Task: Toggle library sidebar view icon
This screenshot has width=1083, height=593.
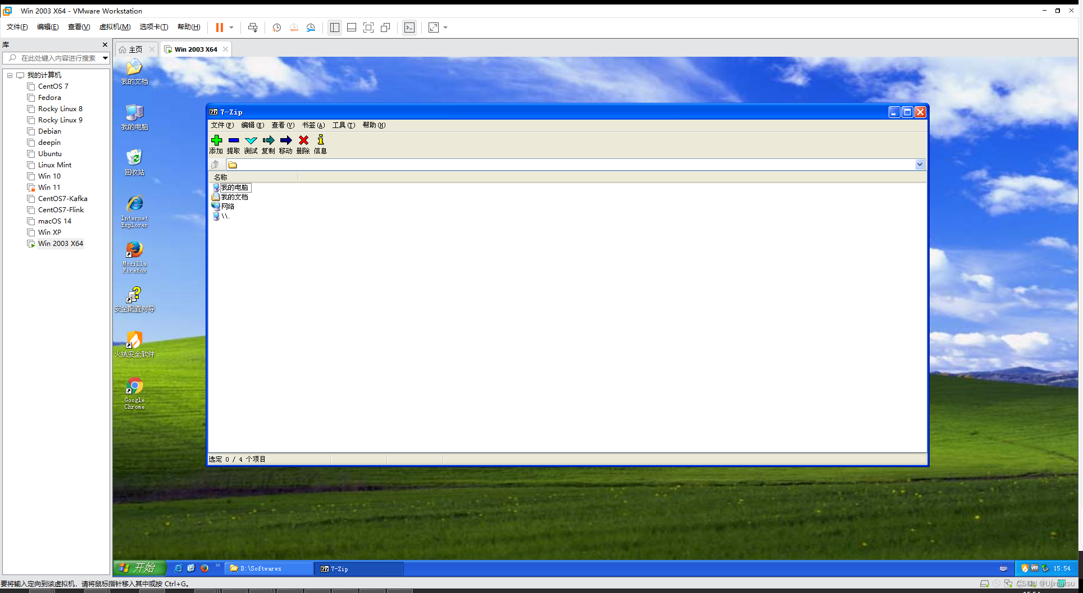Action: point(335,28)
